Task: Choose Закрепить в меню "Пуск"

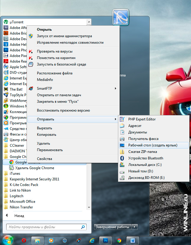Action: pyautogui.click(x=73, y=102)
